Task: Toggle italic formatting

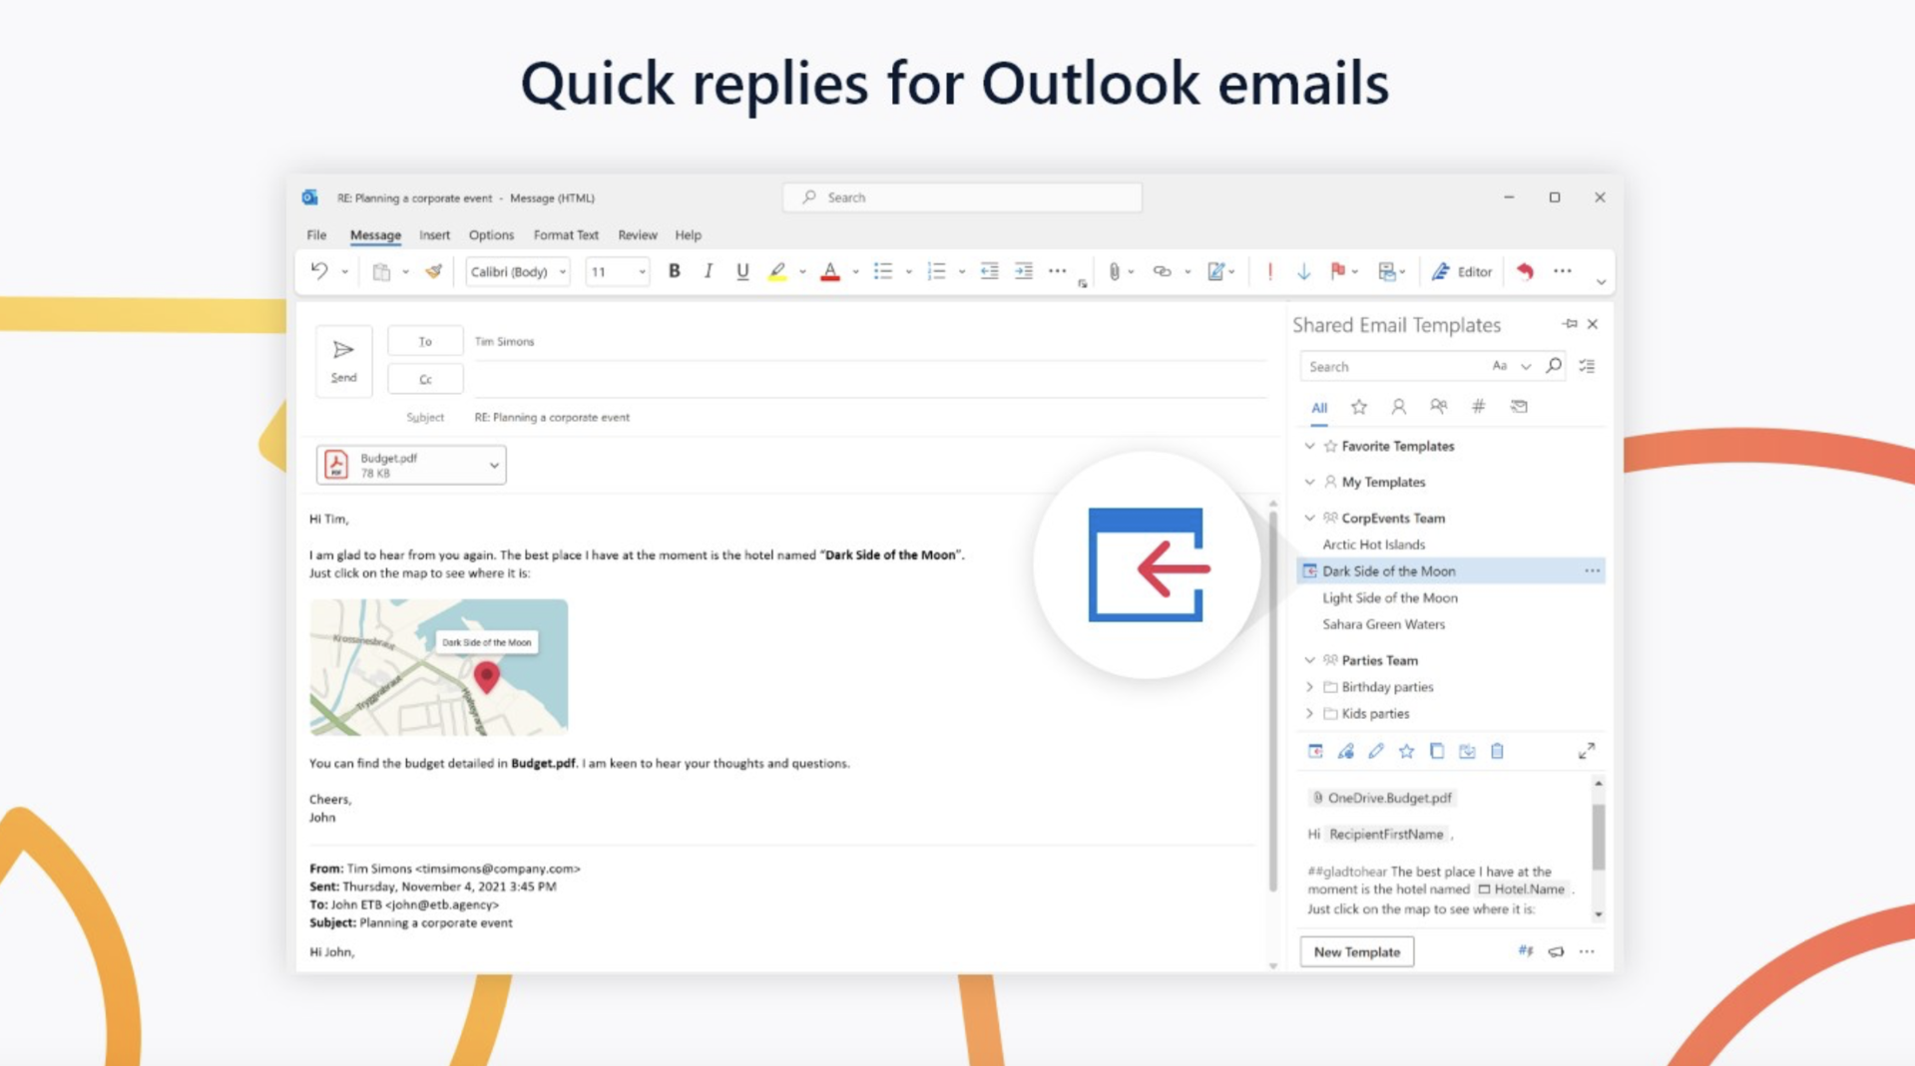Action: (x=708, y=271)
